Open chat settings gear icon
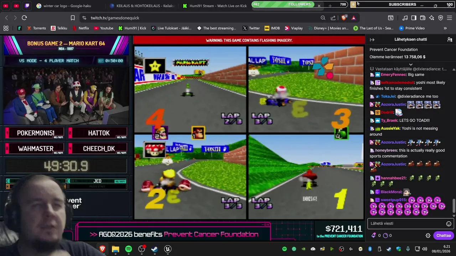 point(428,235)
